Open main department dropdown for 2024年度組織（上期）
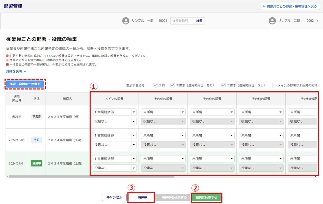This screenshot has width=323, height=204. click(x=114, y=159)
